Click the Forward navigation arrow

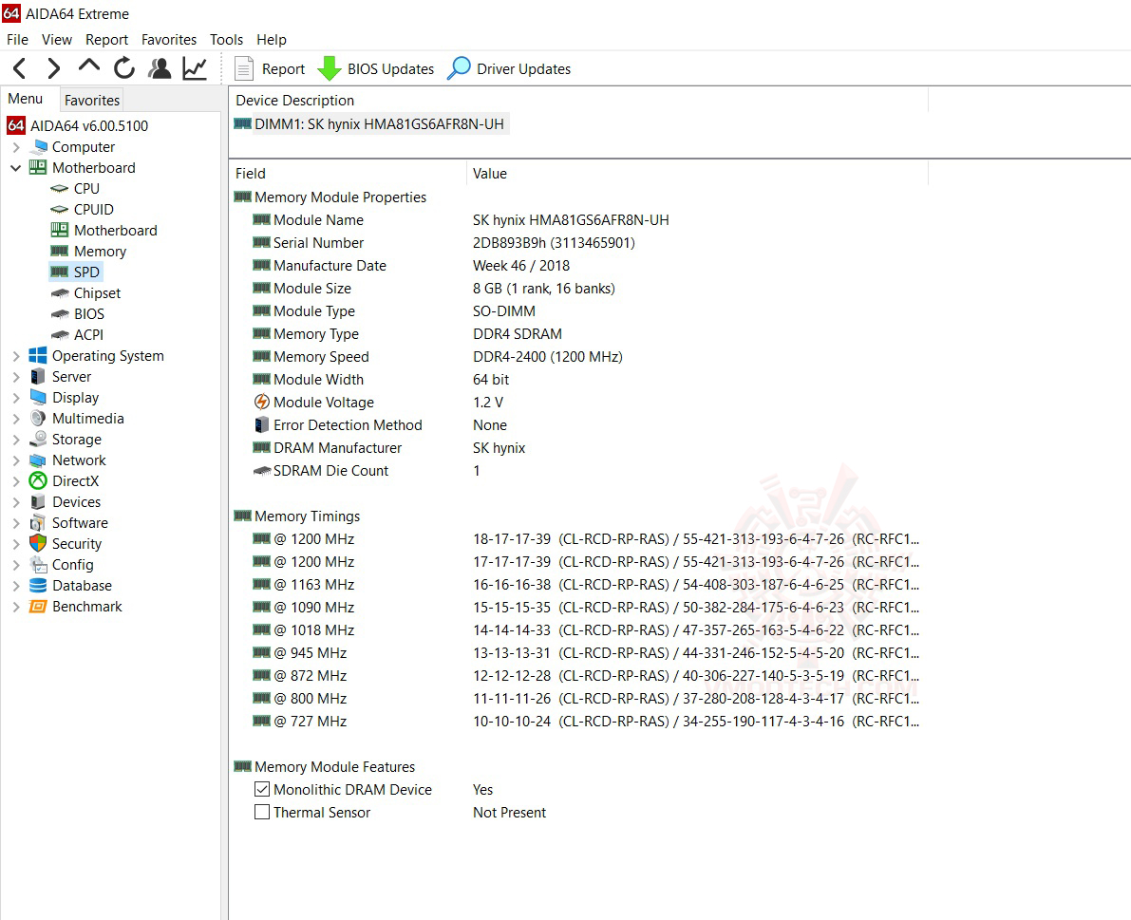53,68
